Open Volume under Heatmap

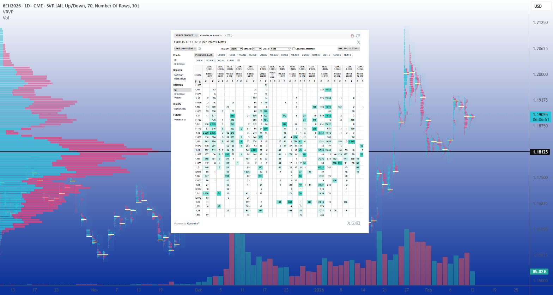coord(178,98)
